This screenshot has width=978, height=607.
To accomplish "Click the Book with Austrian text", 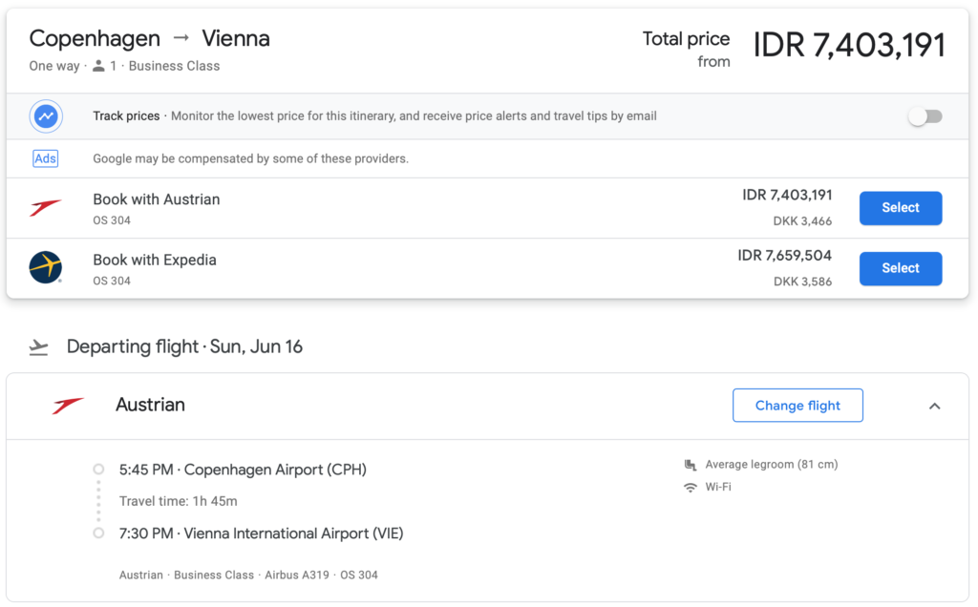I will (x=157, y=199).
